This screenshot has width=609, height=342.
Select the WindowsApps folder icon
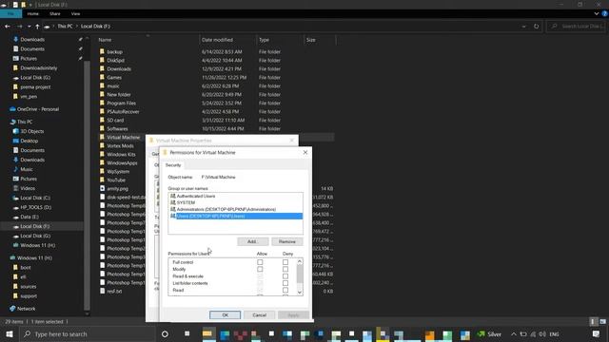[x=102, y=162]
